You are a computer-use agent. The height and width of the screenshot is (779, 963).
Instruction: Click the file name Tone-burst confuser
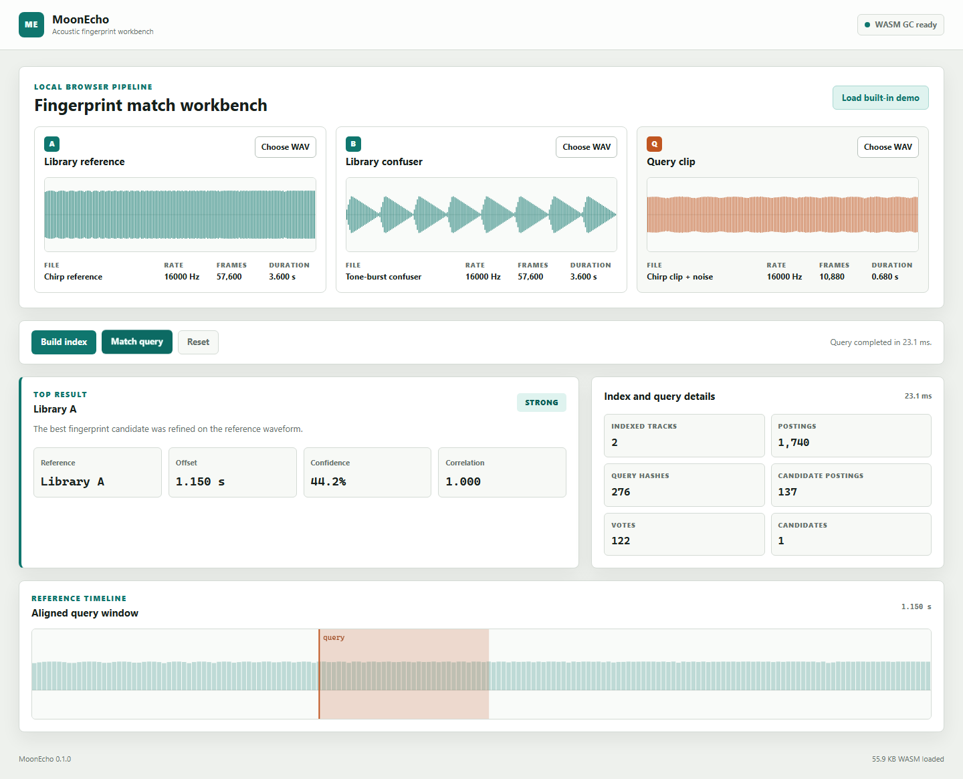pos(383,277)
